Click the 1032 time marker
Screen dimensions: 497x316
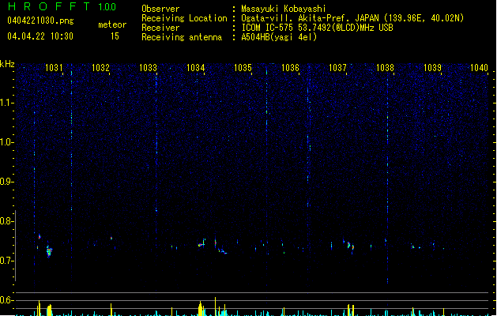click(x=100, y=67)
